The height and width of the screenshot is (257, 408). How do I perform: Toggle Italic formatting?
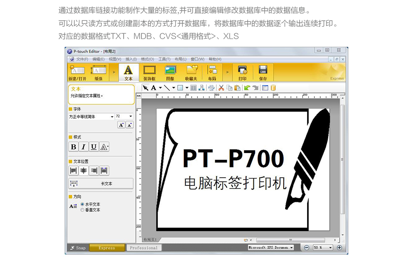click(84, 147)
